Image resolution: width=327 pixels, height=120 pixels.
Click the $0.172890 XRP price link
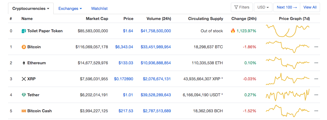click(x=123, y=79)
